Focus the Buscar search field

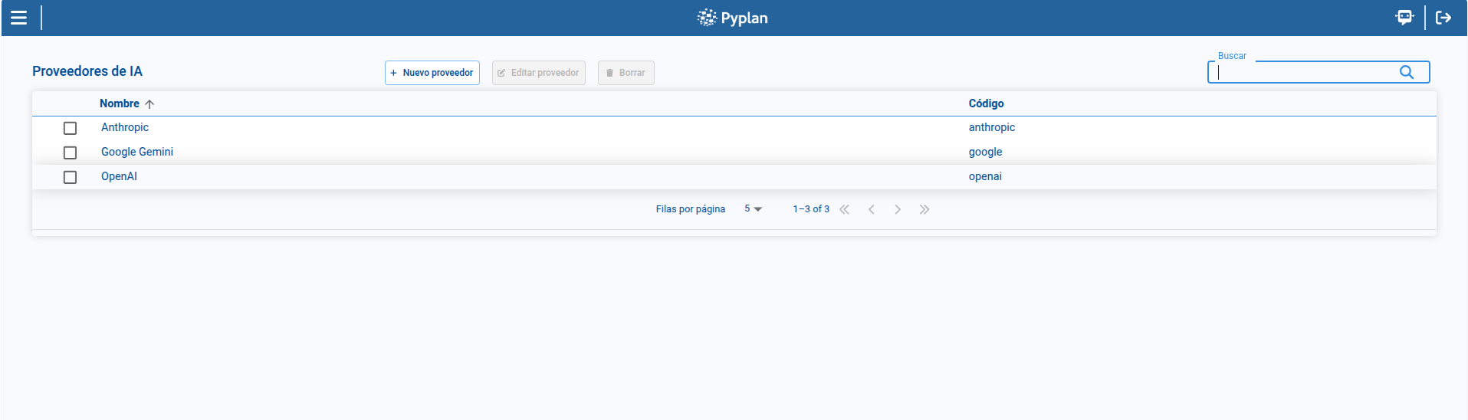click(x=1303, y=72)
